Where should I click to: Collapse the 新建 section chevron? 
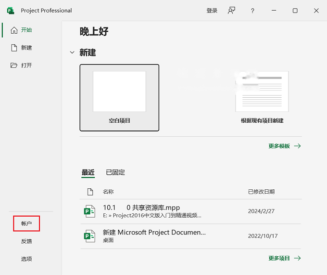tap(72, 52)
